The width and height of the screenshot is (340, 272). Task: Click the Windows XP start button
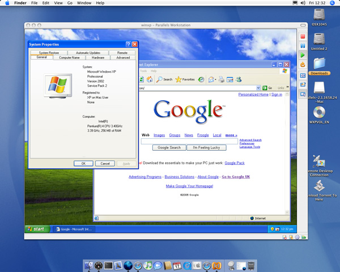(37, 229)
